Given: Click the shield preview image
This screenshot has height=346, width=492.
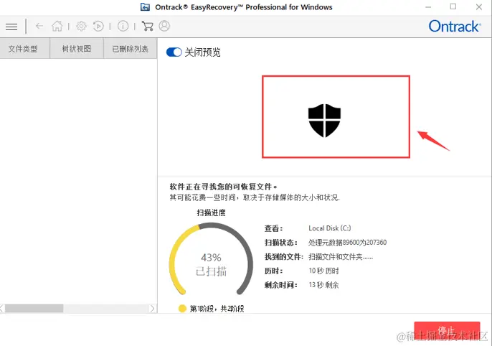Looking at the screenshot, I should point(324,121).
